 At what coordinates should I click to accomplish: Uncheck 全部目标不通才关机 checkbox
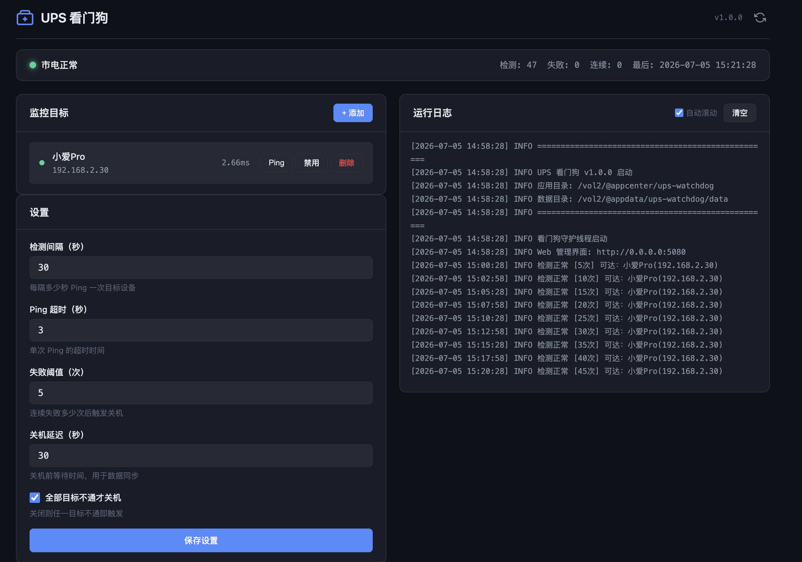coord(34,497)
